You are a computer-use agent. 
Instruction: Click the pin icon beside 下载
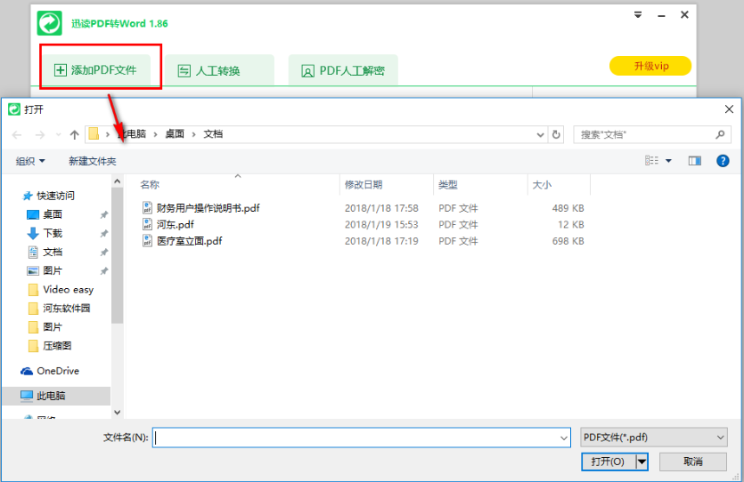point(104,233)
